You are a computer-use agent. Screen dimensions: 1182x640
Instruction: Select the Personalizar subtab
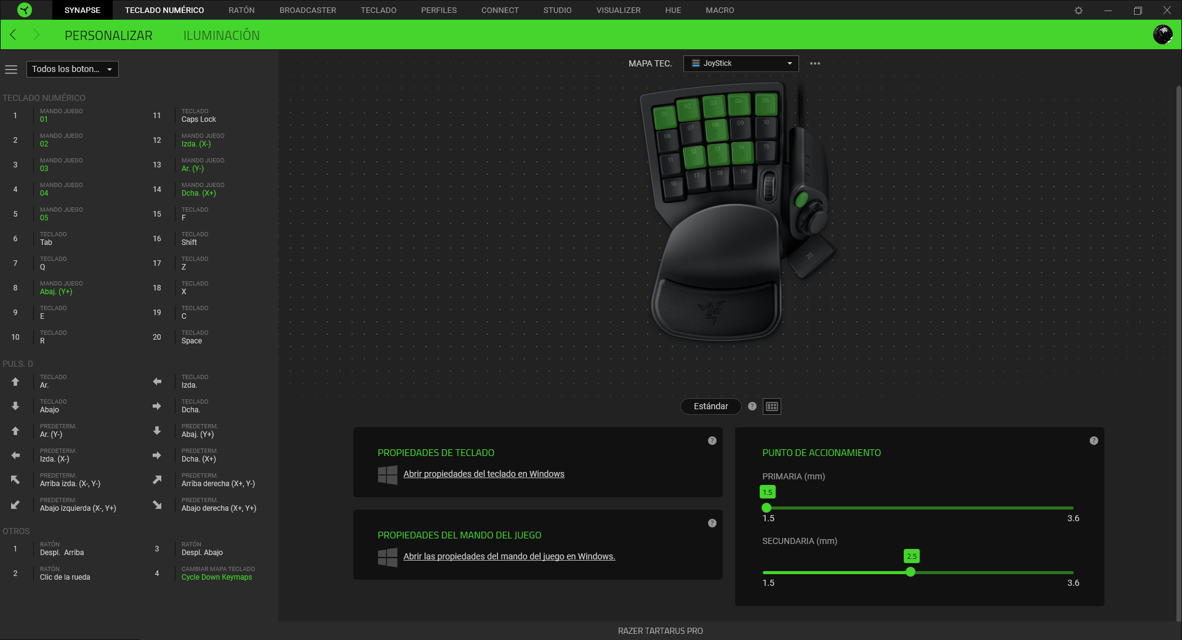click(108, 36)
